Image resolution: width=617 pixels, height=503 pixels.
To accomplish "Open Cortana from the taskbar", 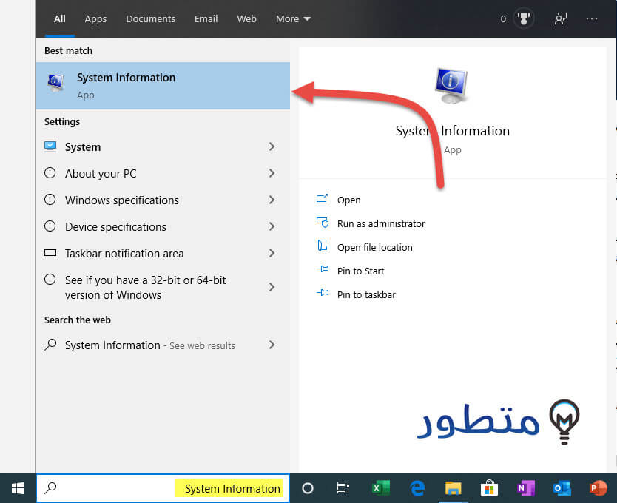I will tap(307, 488).
